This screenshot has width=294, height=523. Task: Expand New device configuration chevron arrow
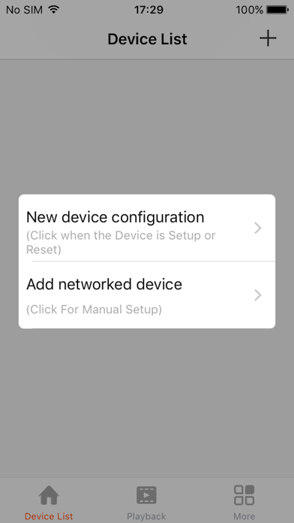pos(258,228)
